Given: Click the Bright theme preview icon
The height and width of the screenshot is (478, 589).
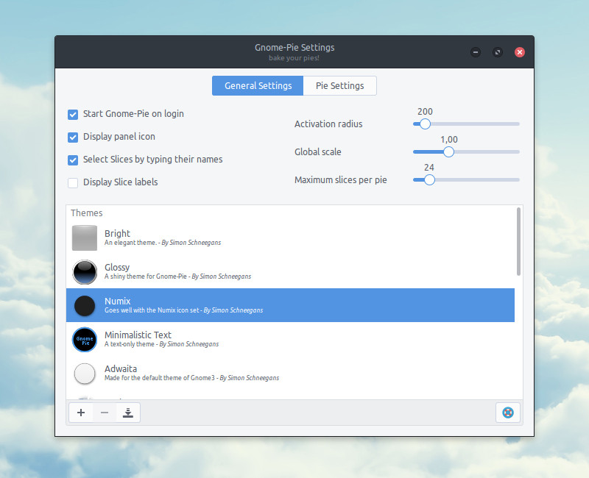Looking at the screenshot, I should click(85, 238).
